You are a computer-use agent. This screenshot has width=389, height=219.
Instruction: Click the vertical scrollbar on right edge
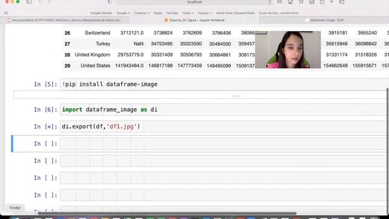(x=387, y=151)
